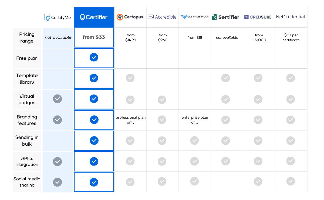Click the 'Sending in bulk' row label

pyautogui.click(x=27, y=141)
